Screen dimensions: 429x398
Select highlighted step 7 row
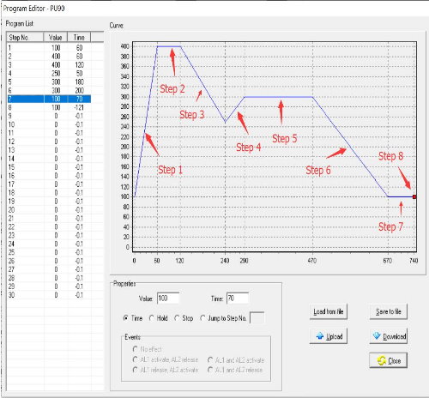[49, 99]
